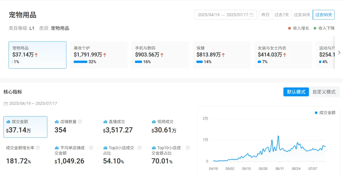Open the date range 2025/04/19 to 2025/07/17 picker
This screenshot has height=181, width=343.
tap(225, 15)
